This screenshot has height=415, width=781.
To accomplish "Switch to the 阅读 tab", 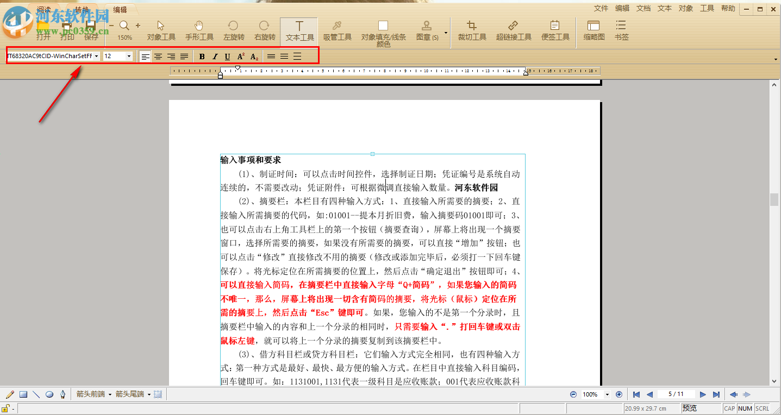I will [43, 9].
